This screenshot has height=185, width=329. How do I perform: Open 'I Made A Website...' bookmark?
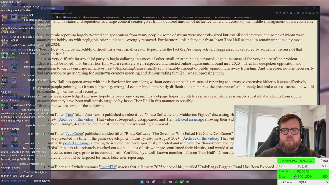pyautogui.click(x=132, y=17)
